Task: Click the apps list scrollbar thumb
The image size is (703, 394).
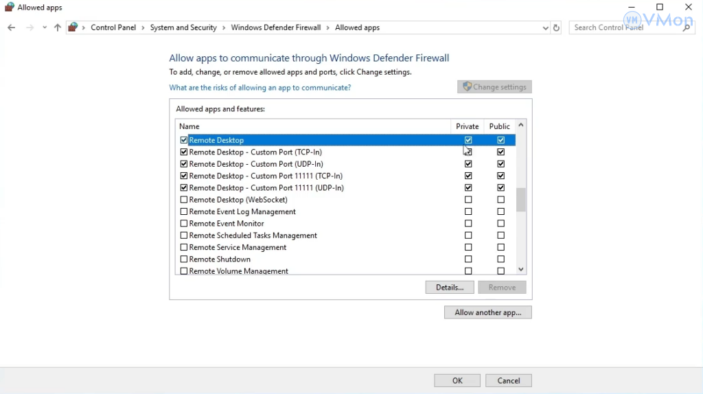Action: click(x=520, y=200)
